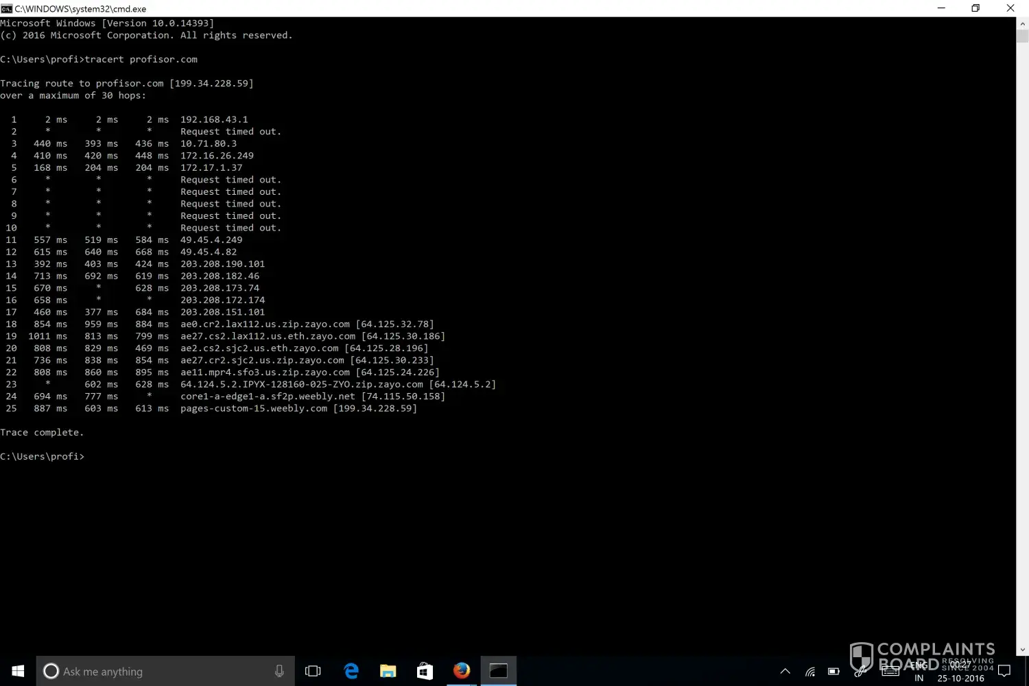The height and width of the screenshot is (686, 1029).
Task: Open Task View from the taskbar
Action: click(313, 671)
